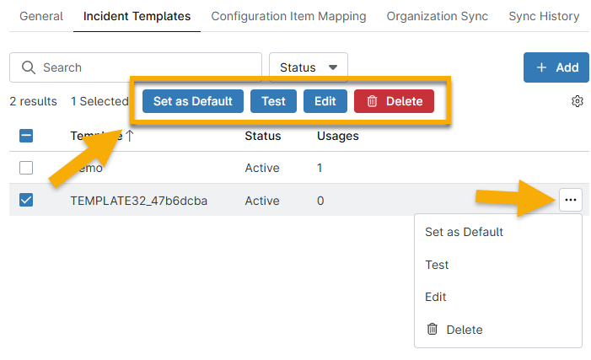591x360 pixels.
Task: Click the search magnifier icon
Action: 29,67
